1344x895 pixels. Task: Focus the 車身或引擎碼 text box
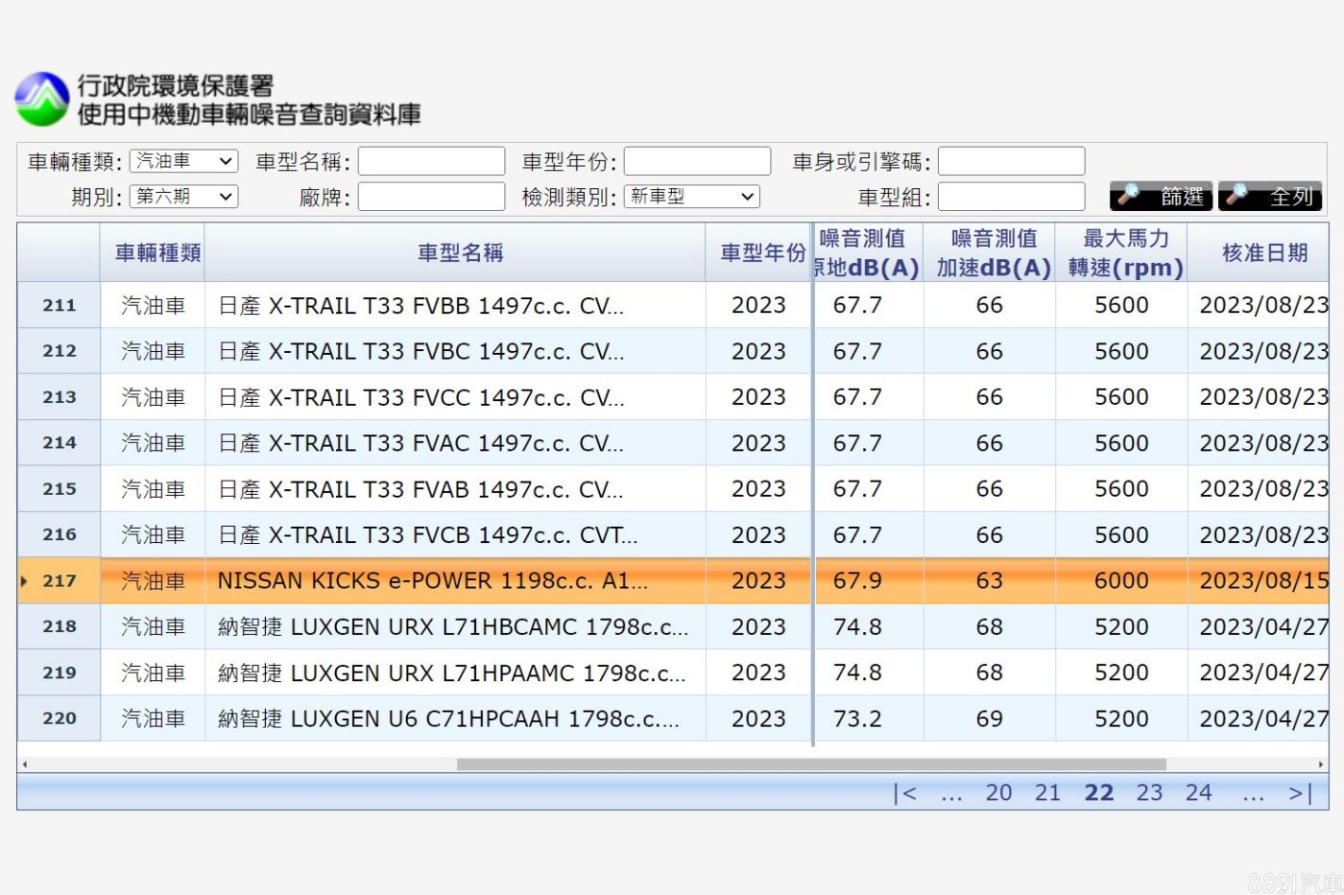(x=1011, y=161)
